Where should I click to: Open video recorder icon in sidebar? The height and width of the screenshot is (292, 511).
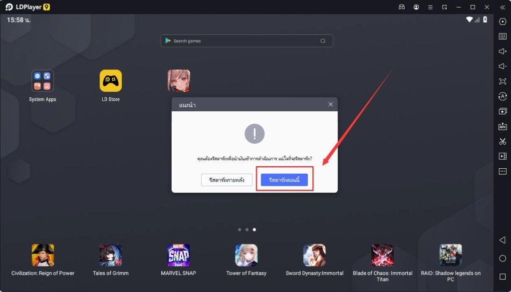point(503,156)
